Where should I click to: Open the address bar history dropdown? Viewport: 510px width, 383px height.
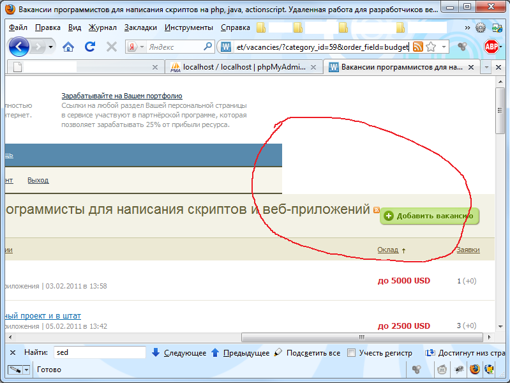(x=444, y=47)
